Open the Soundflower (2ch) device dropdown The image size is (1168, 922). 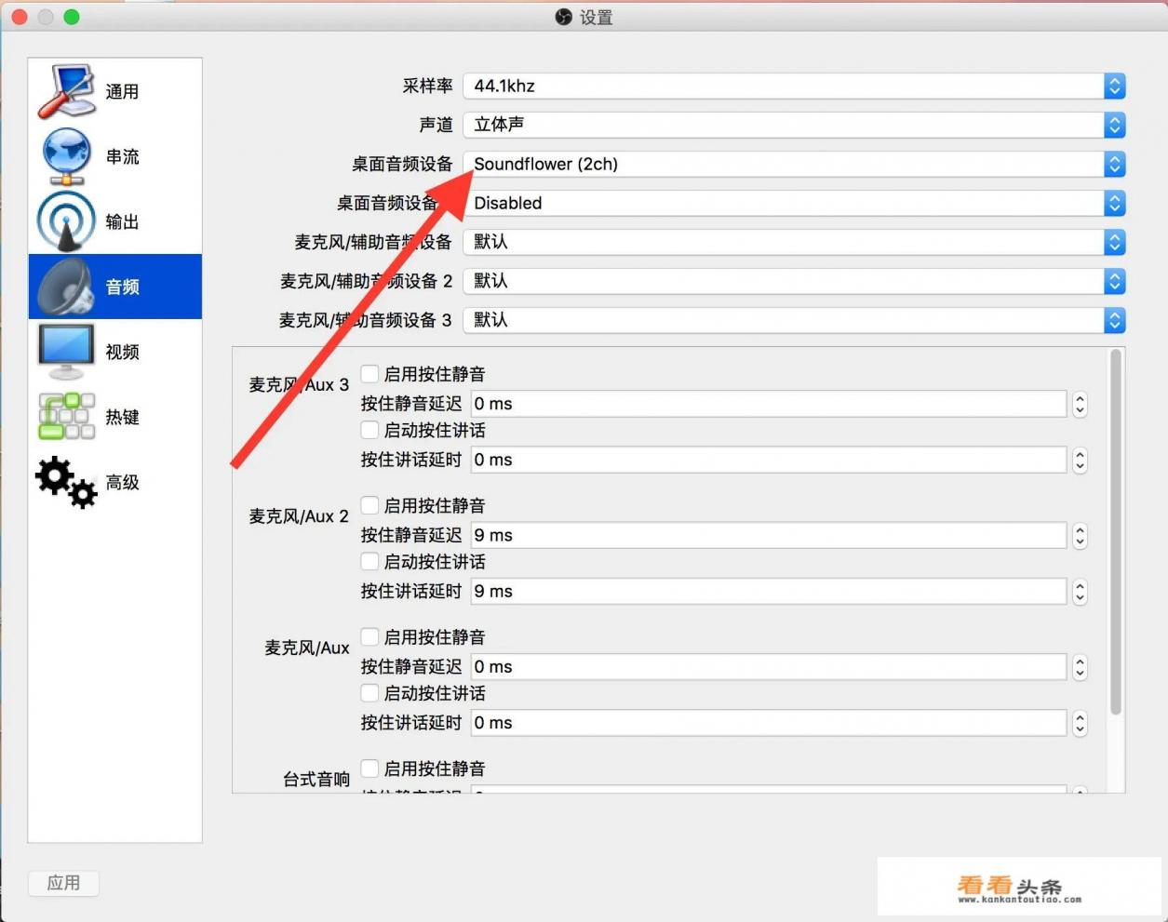coord(794,165)
